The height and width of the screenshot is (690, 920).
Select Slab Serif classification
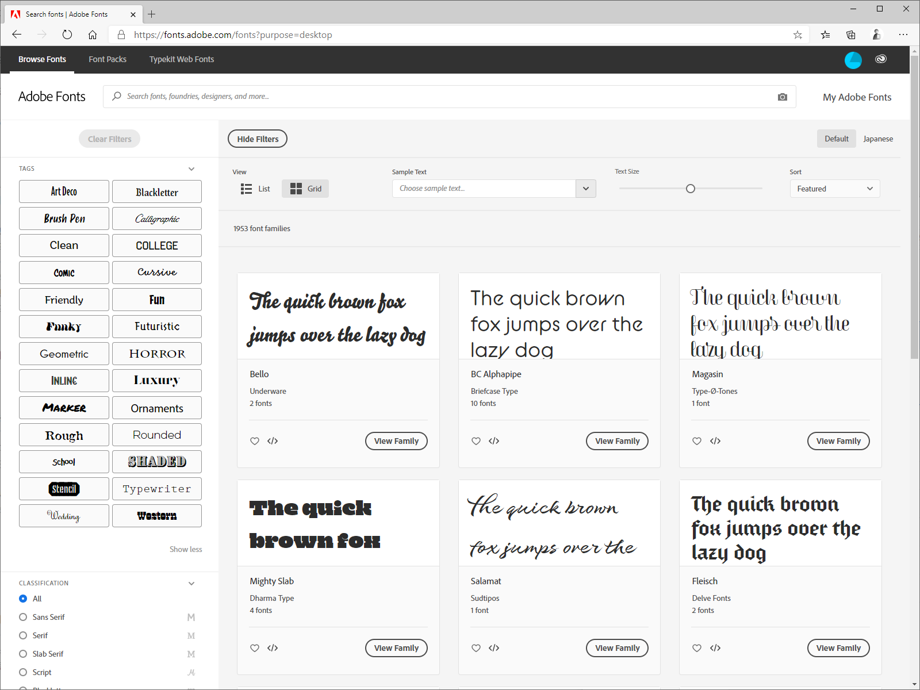pyautogui.click(x=23, y=654)
